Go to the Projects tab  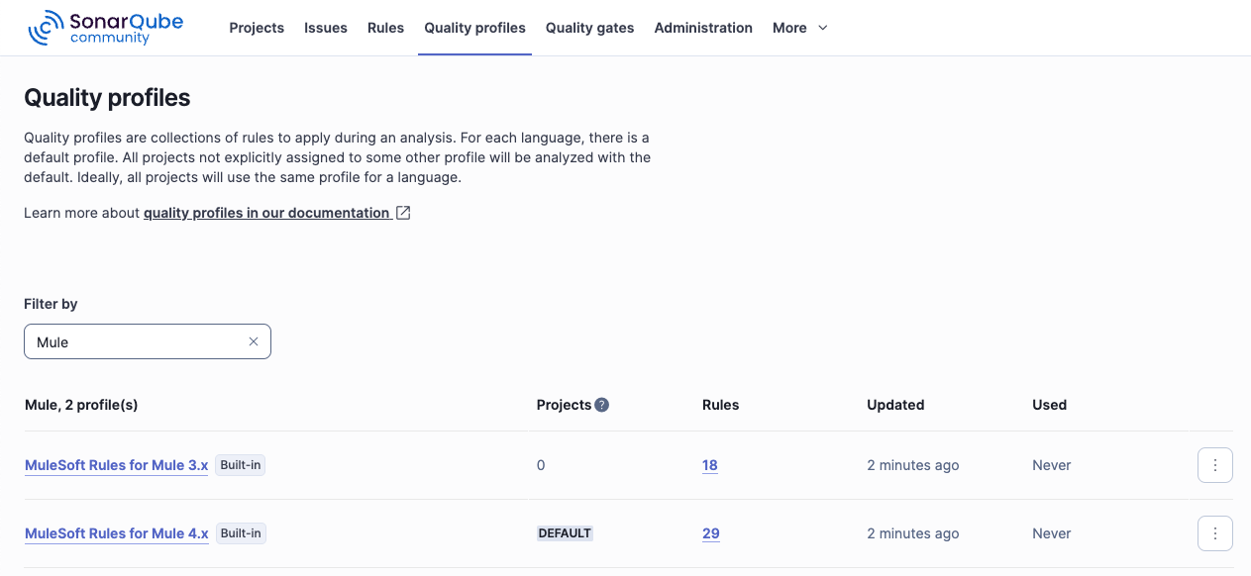(257, 28)
